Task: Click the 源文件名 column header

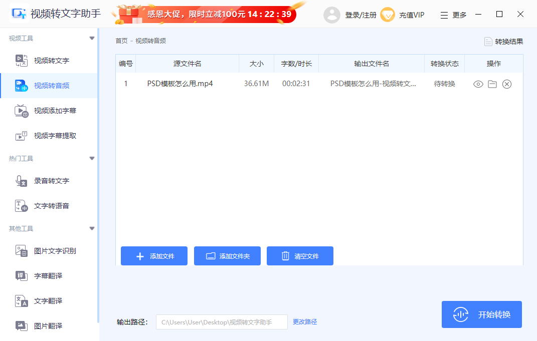Action: point(188,64)
